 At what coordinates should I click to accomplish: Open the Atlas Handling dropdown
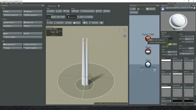tap(189, 39)
